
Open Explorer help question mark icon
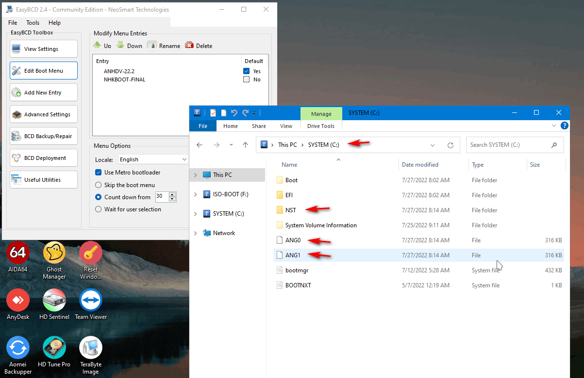click(x=565, y=126)
